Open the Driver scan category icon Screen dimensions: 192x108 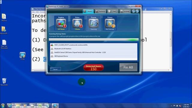click(x=77, y=23)
